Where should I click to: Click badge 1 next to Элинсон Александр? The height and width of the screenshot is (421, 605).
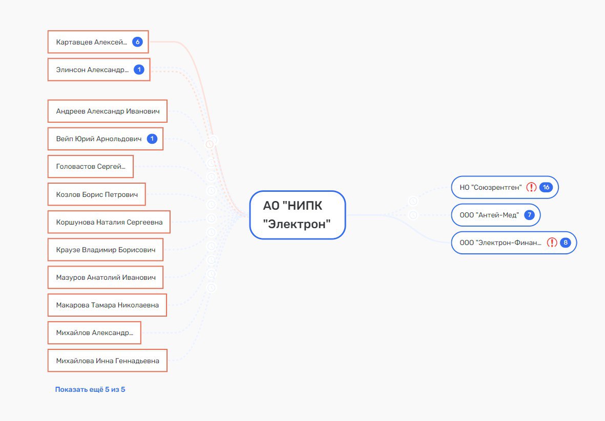[x=139, y=70]
